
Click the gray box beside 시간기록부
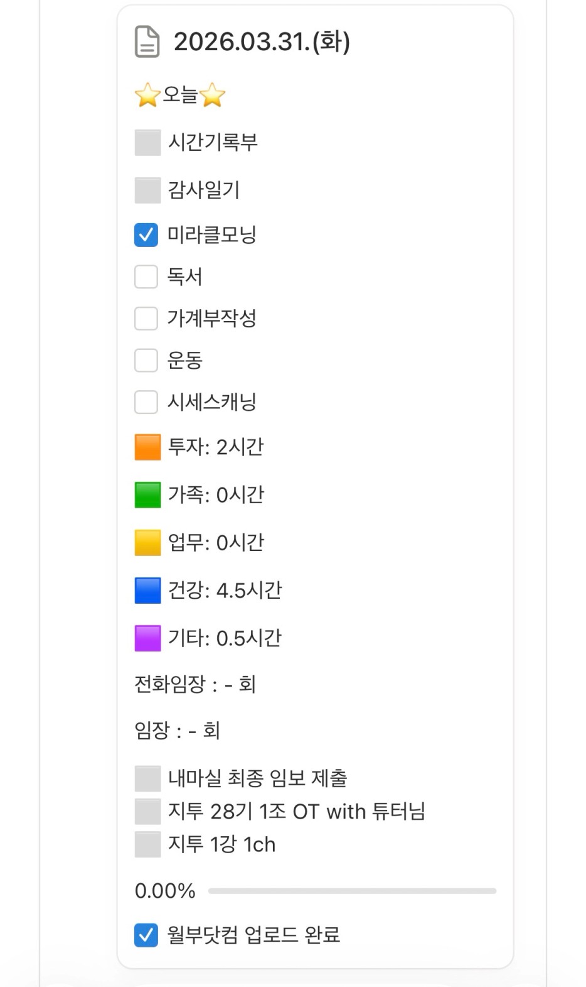tap(147, 143)
